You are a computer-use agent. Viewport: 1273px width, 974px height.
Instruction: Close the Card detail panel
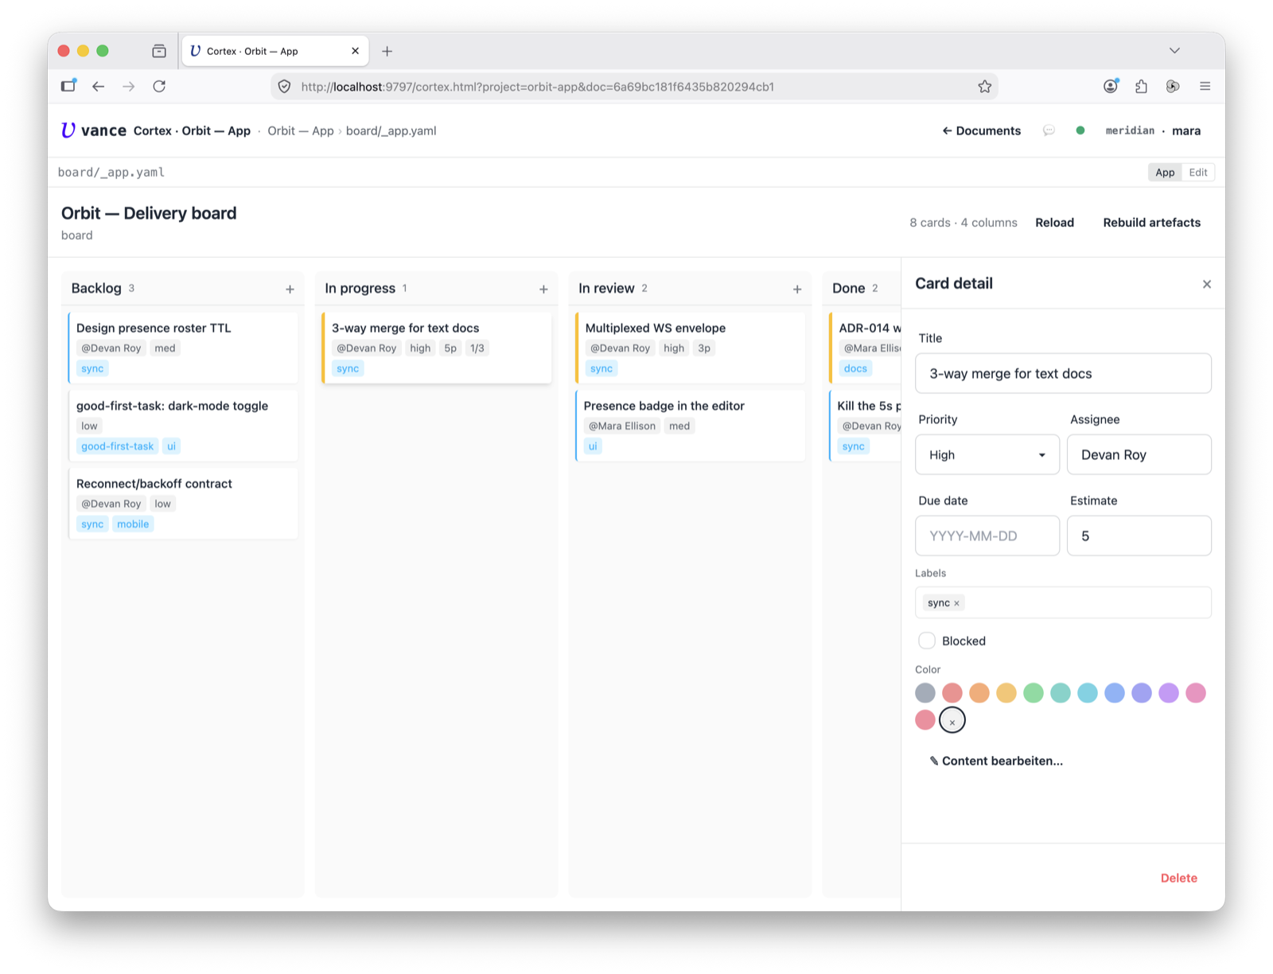[x=1207, y=284]
